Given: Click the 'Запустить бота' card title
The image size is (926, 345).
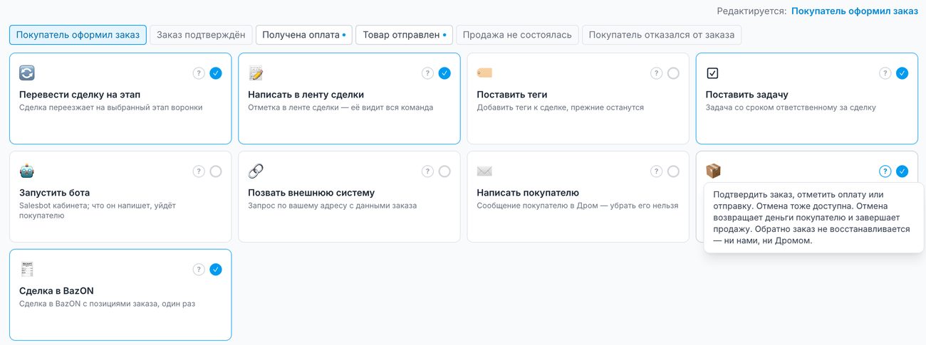Looking at the screenshot, I should (54, 193).
